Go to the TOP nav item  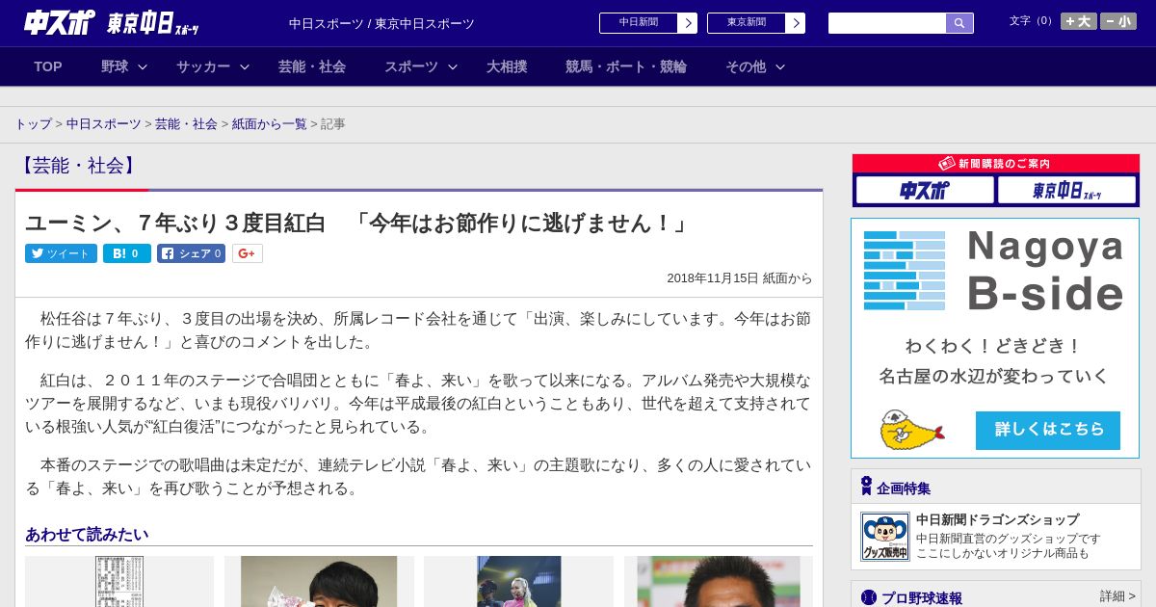pos(48,66)
